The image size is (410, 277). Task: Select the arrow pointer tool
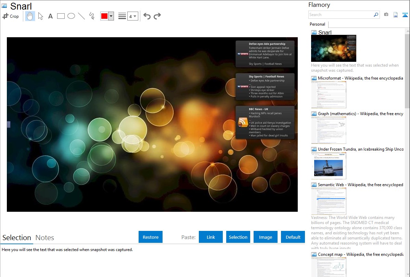40,16
